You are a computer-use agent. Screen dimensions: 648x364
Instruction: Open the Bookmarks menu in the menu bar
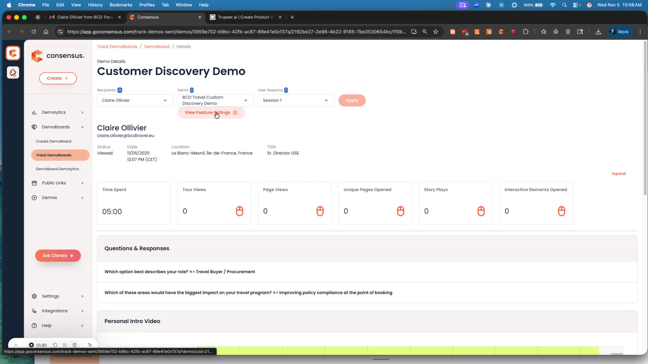click(121, 5)
